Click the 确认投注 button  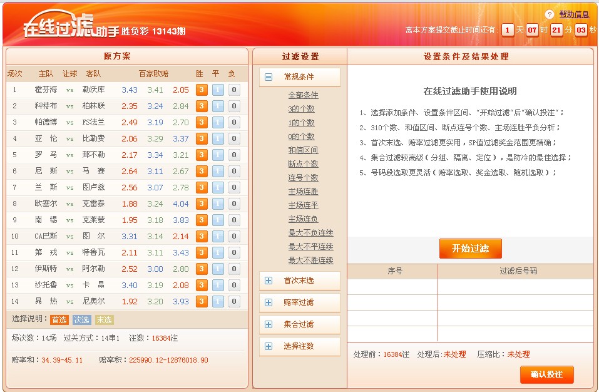pyautogui.click(x=546, y=374)
